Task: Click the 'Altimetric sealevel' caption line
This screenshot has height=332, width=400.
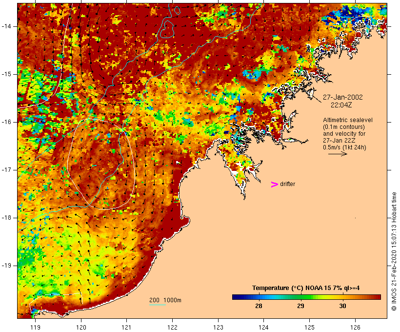Action: pyautogui.click(x=348, y=120)
